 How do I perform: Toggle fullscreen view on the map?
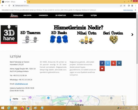[123, 99]
